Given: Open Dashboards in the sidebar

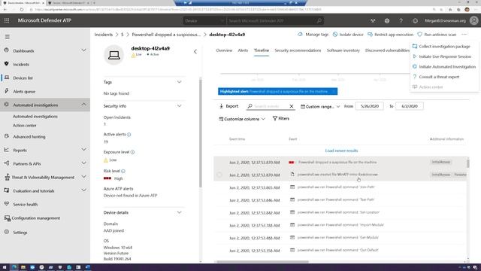Looking at the screenshot, I should click(23, 50).
